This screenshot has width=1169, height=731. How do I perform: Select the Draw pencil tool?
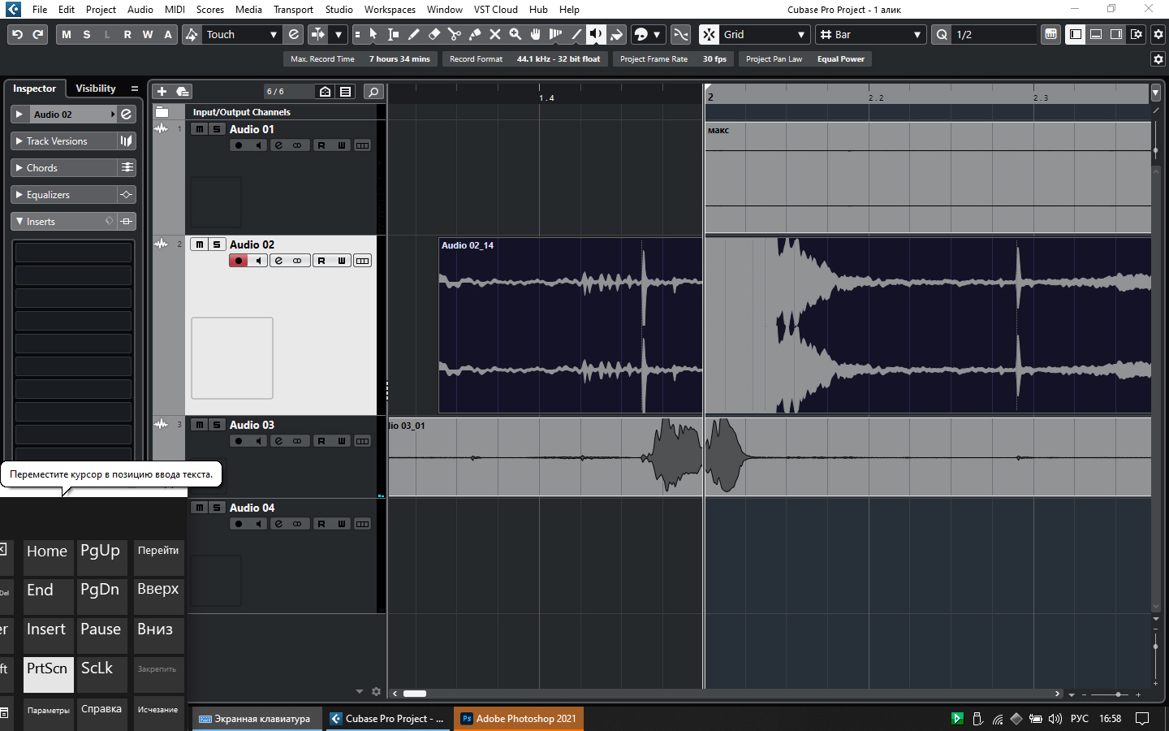(413, 34)
